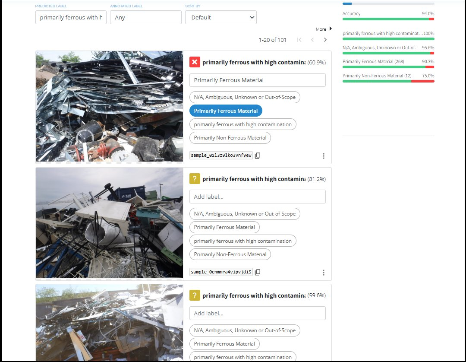Click the high contamination 100% accuracy bar

click(388, 39)
